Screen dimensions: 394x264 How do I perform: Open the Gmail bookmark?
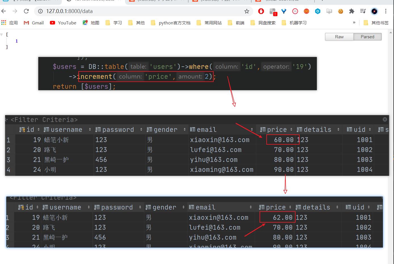click(x=34, y=23)
